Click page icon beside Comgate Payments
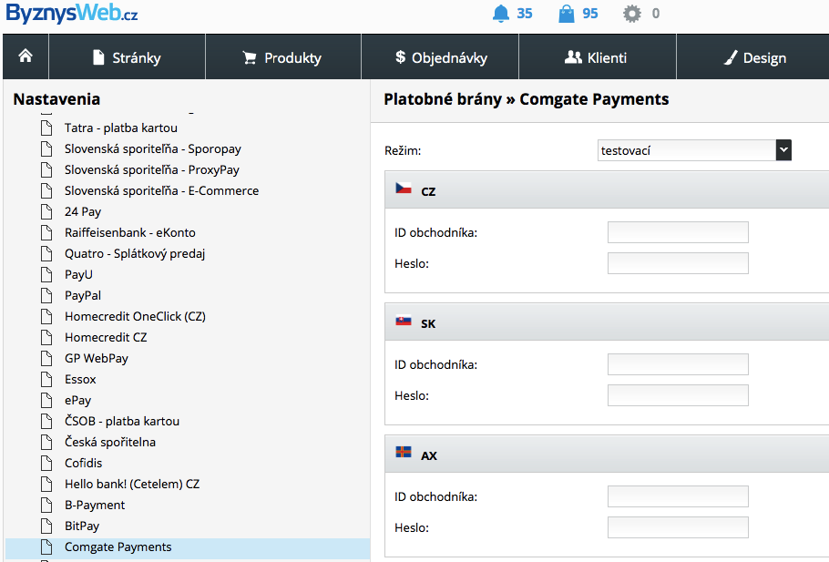The image size is (829, 562). click(x=46, y=547)
